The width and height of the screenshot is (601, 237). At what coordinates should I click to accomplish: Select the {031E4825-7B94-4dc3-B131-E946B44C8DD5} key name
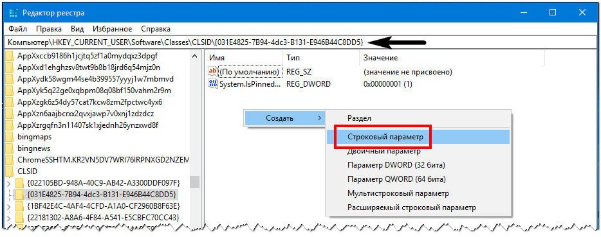click(102, 194)
